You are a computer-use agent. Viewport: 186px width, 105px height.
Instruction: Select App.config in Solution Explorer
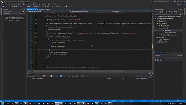[164, 41]
